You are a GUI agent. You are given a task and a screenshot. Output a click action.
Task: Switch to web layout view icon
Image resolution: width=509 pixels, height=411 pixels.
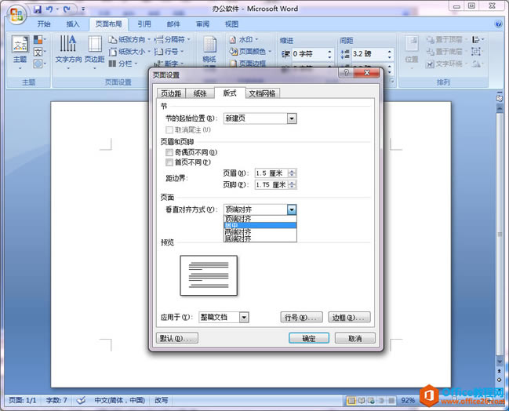pos(371,400)
